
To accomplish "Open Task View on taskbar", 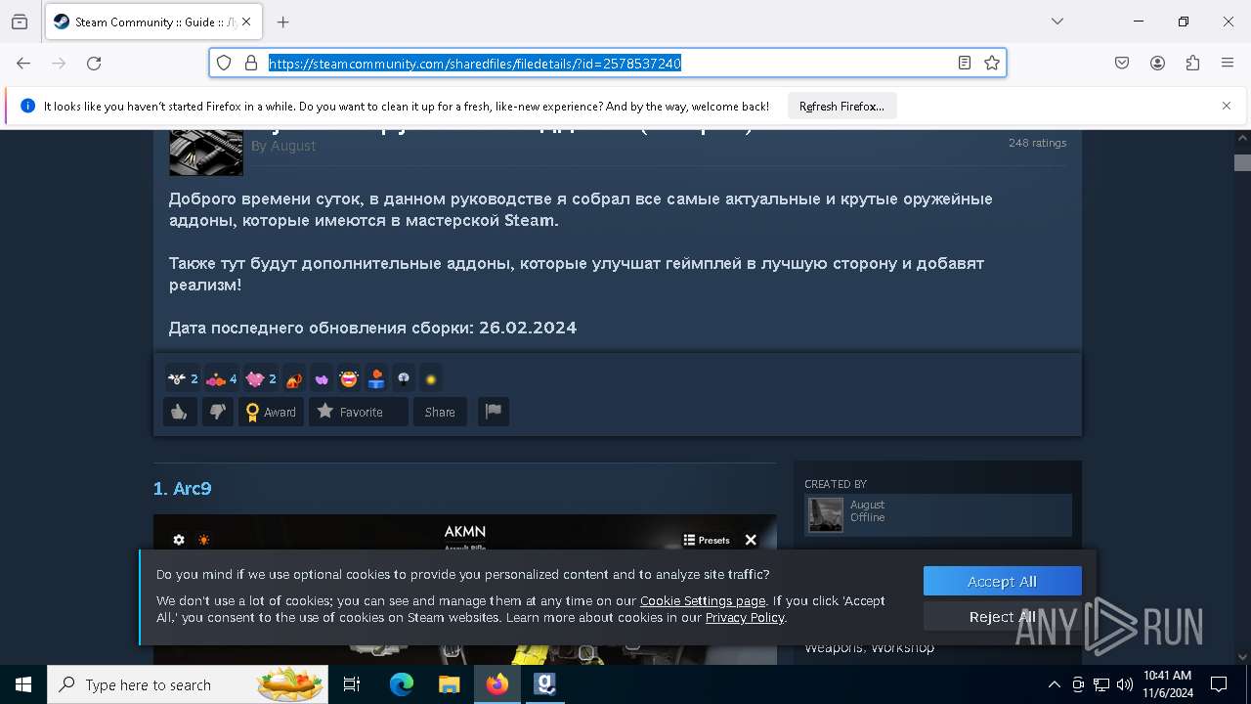I will [x=352, y=684].
